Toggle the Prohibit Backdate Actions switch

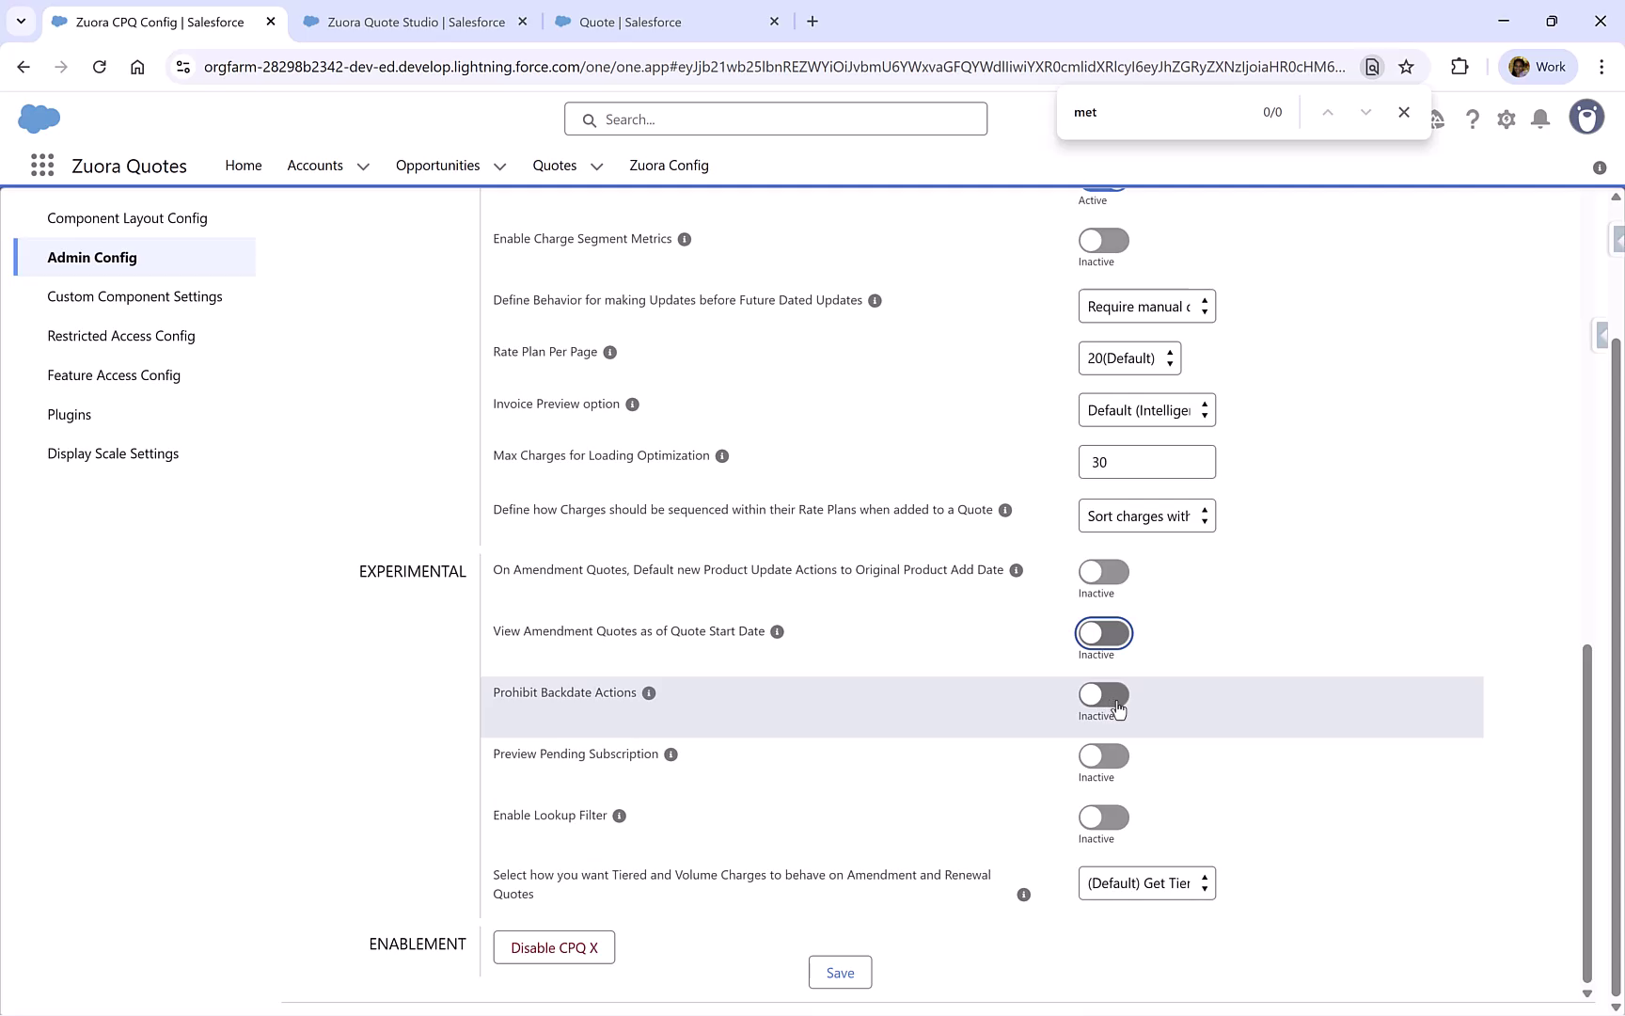1102,695
